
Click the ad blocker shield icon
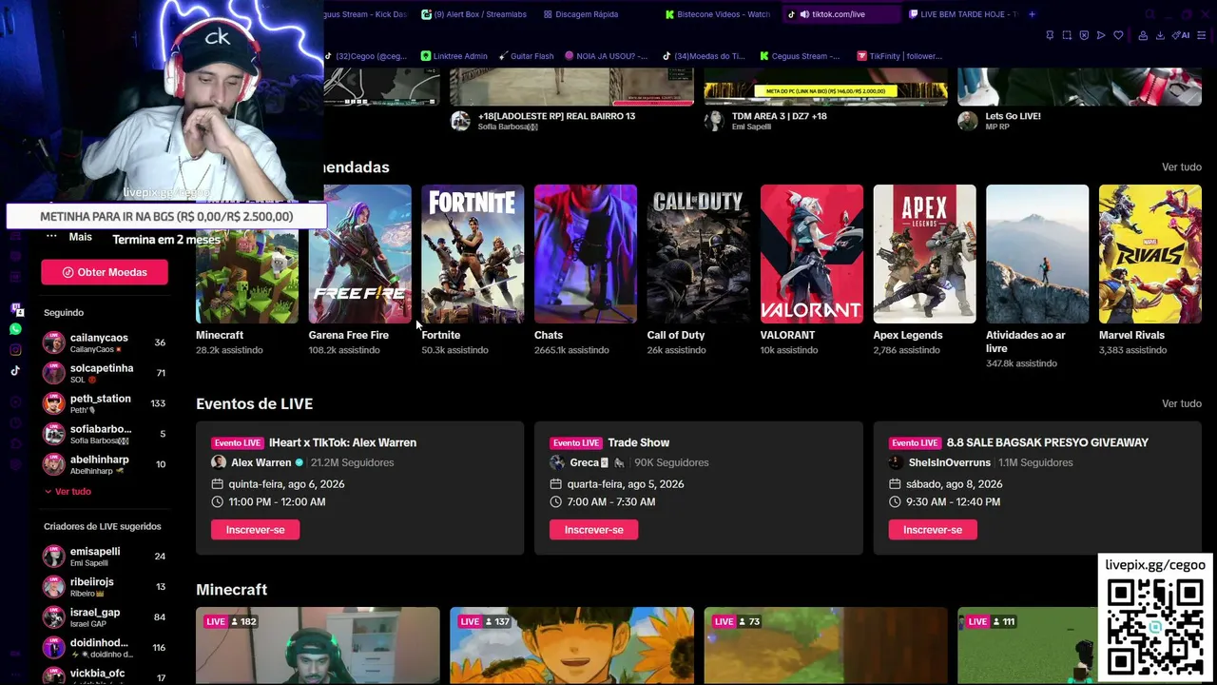click(1084, 35)
